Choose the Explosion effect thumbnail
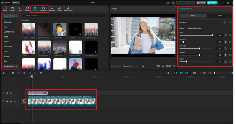Image resolution: width=236 pixels, height=124 pixels. pyautogui.click(x=60, y=29)
